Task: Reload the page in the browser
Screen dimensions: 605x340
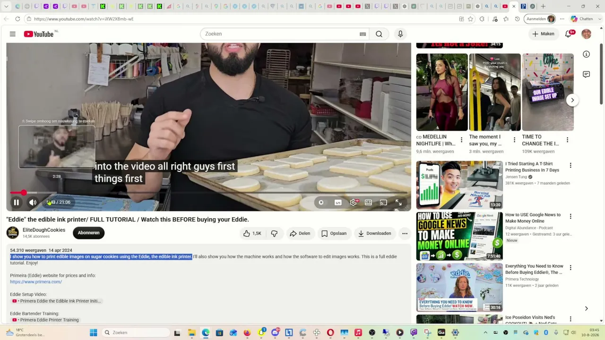Action: [17, 19]
